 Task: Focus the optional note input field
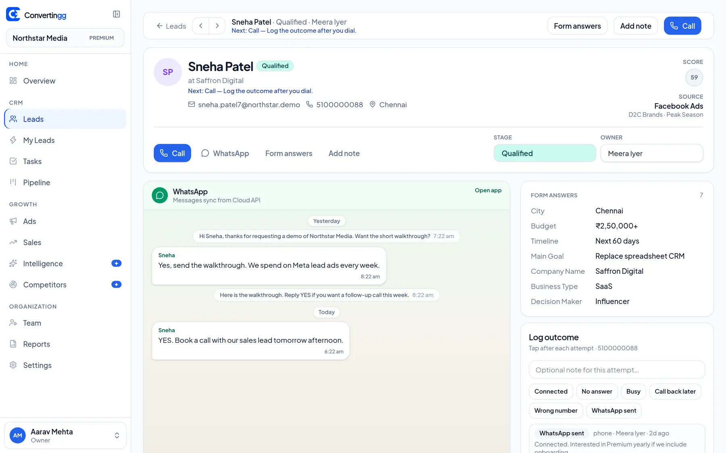(x=617, y=370)
